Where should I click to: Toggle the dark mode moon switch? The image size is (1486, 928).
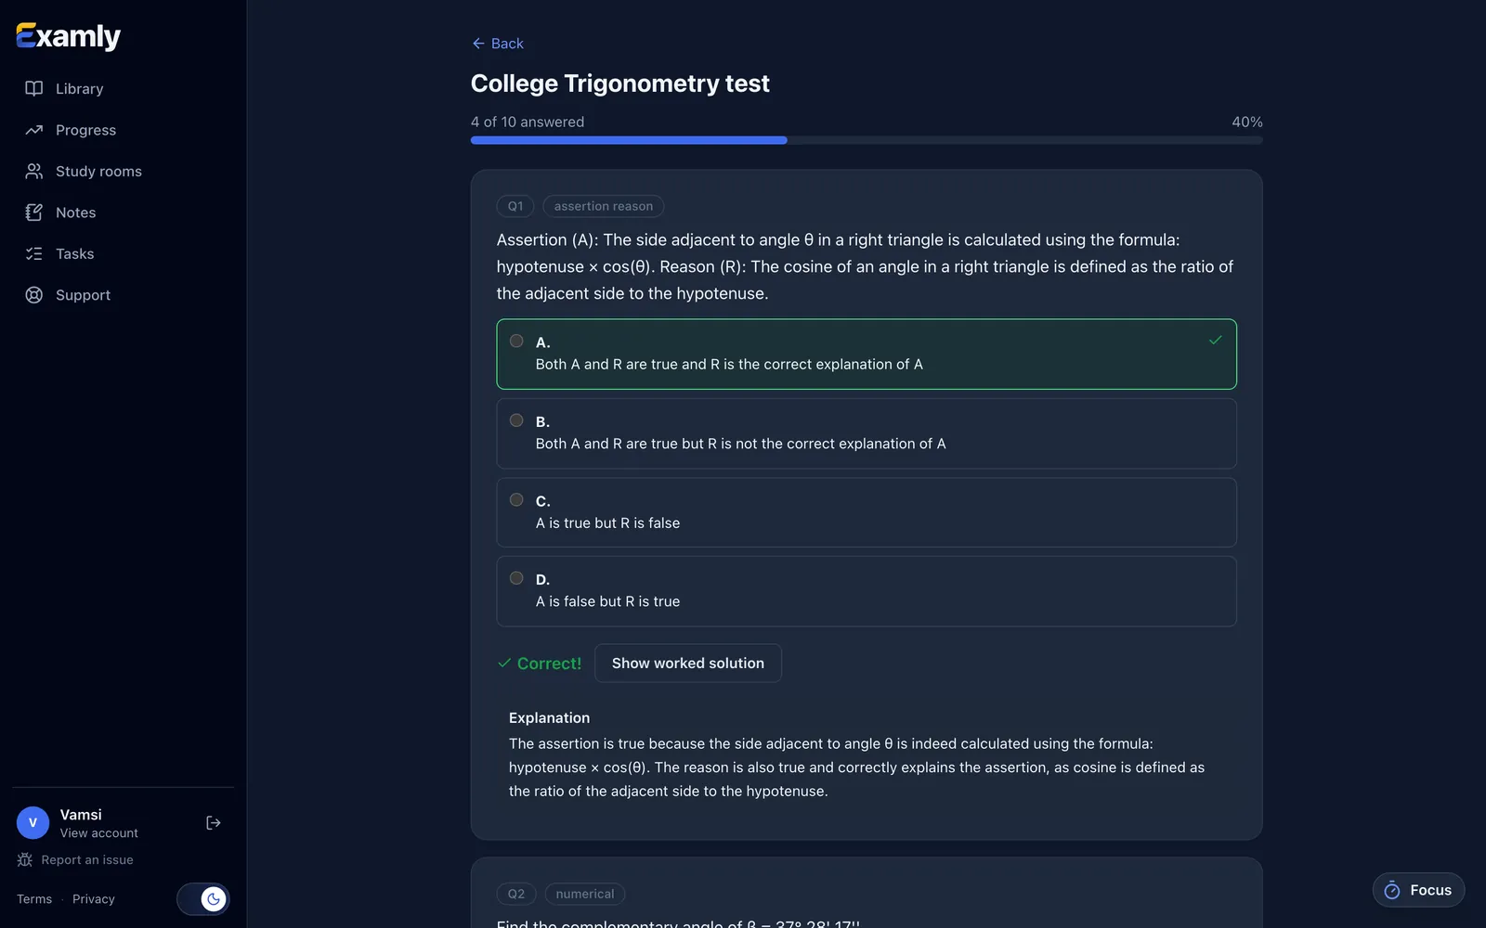tap(203, 899)
